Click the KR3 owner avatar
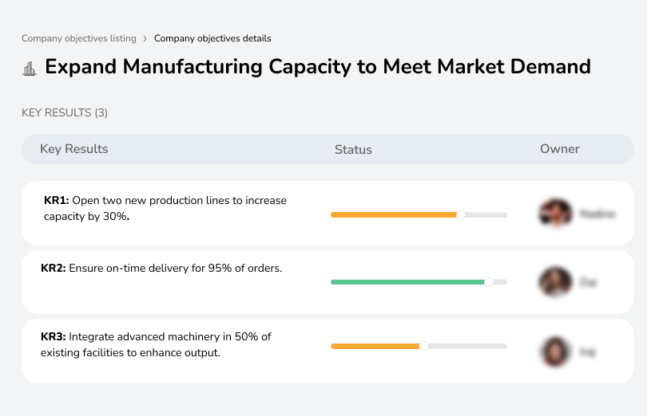647x416 pixels. [555, 351]
